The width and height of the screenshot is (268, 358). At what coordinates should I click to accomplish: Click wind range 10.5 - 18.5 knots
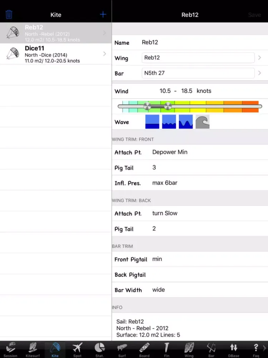(185, 91)
